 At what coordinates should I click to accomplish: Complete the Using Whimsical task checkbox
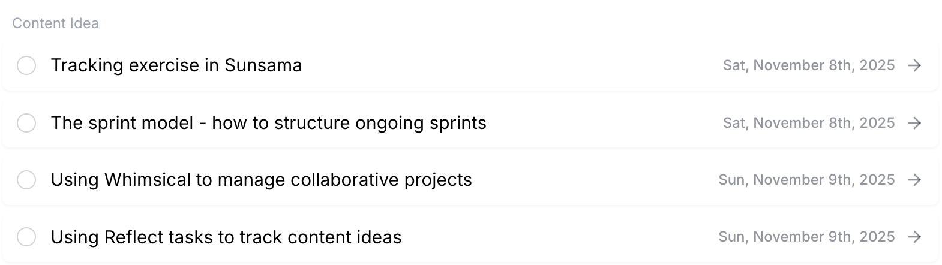pyautogui.click(x=26, y=180)
